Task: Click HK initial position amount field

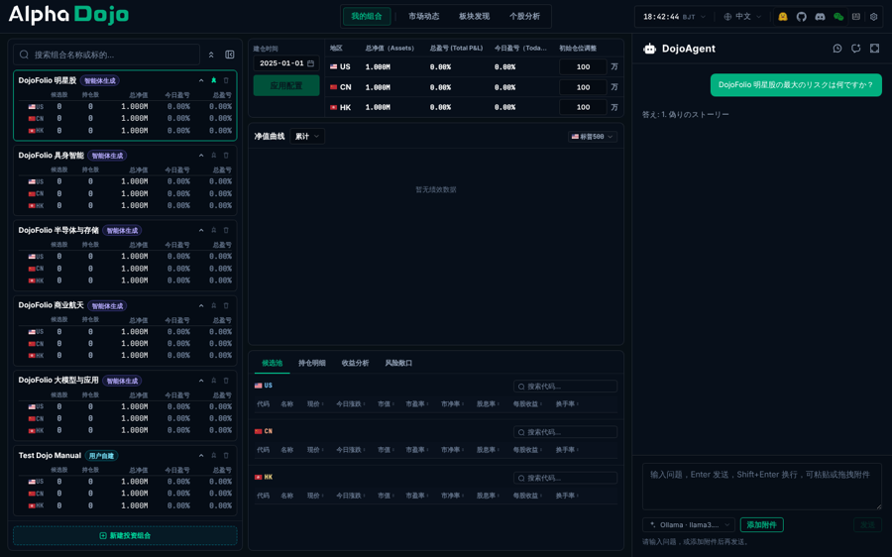Action: tap(583, 107)
